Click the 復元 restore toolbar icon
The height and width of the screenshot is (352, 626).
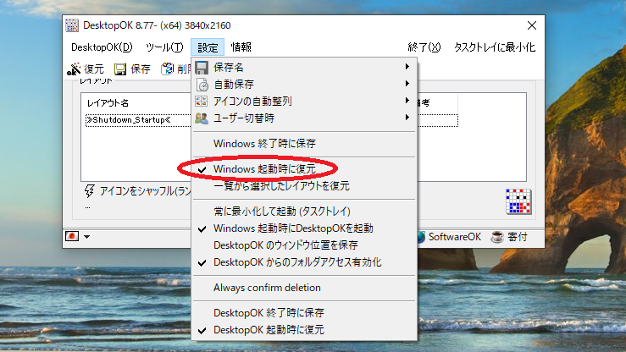pyautogui.click(x=74, y=69)
